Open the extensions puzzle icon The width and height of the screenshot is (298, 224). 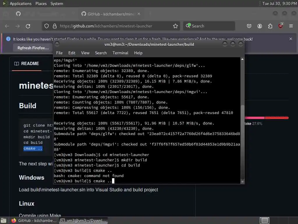click(x=270, y=26)
